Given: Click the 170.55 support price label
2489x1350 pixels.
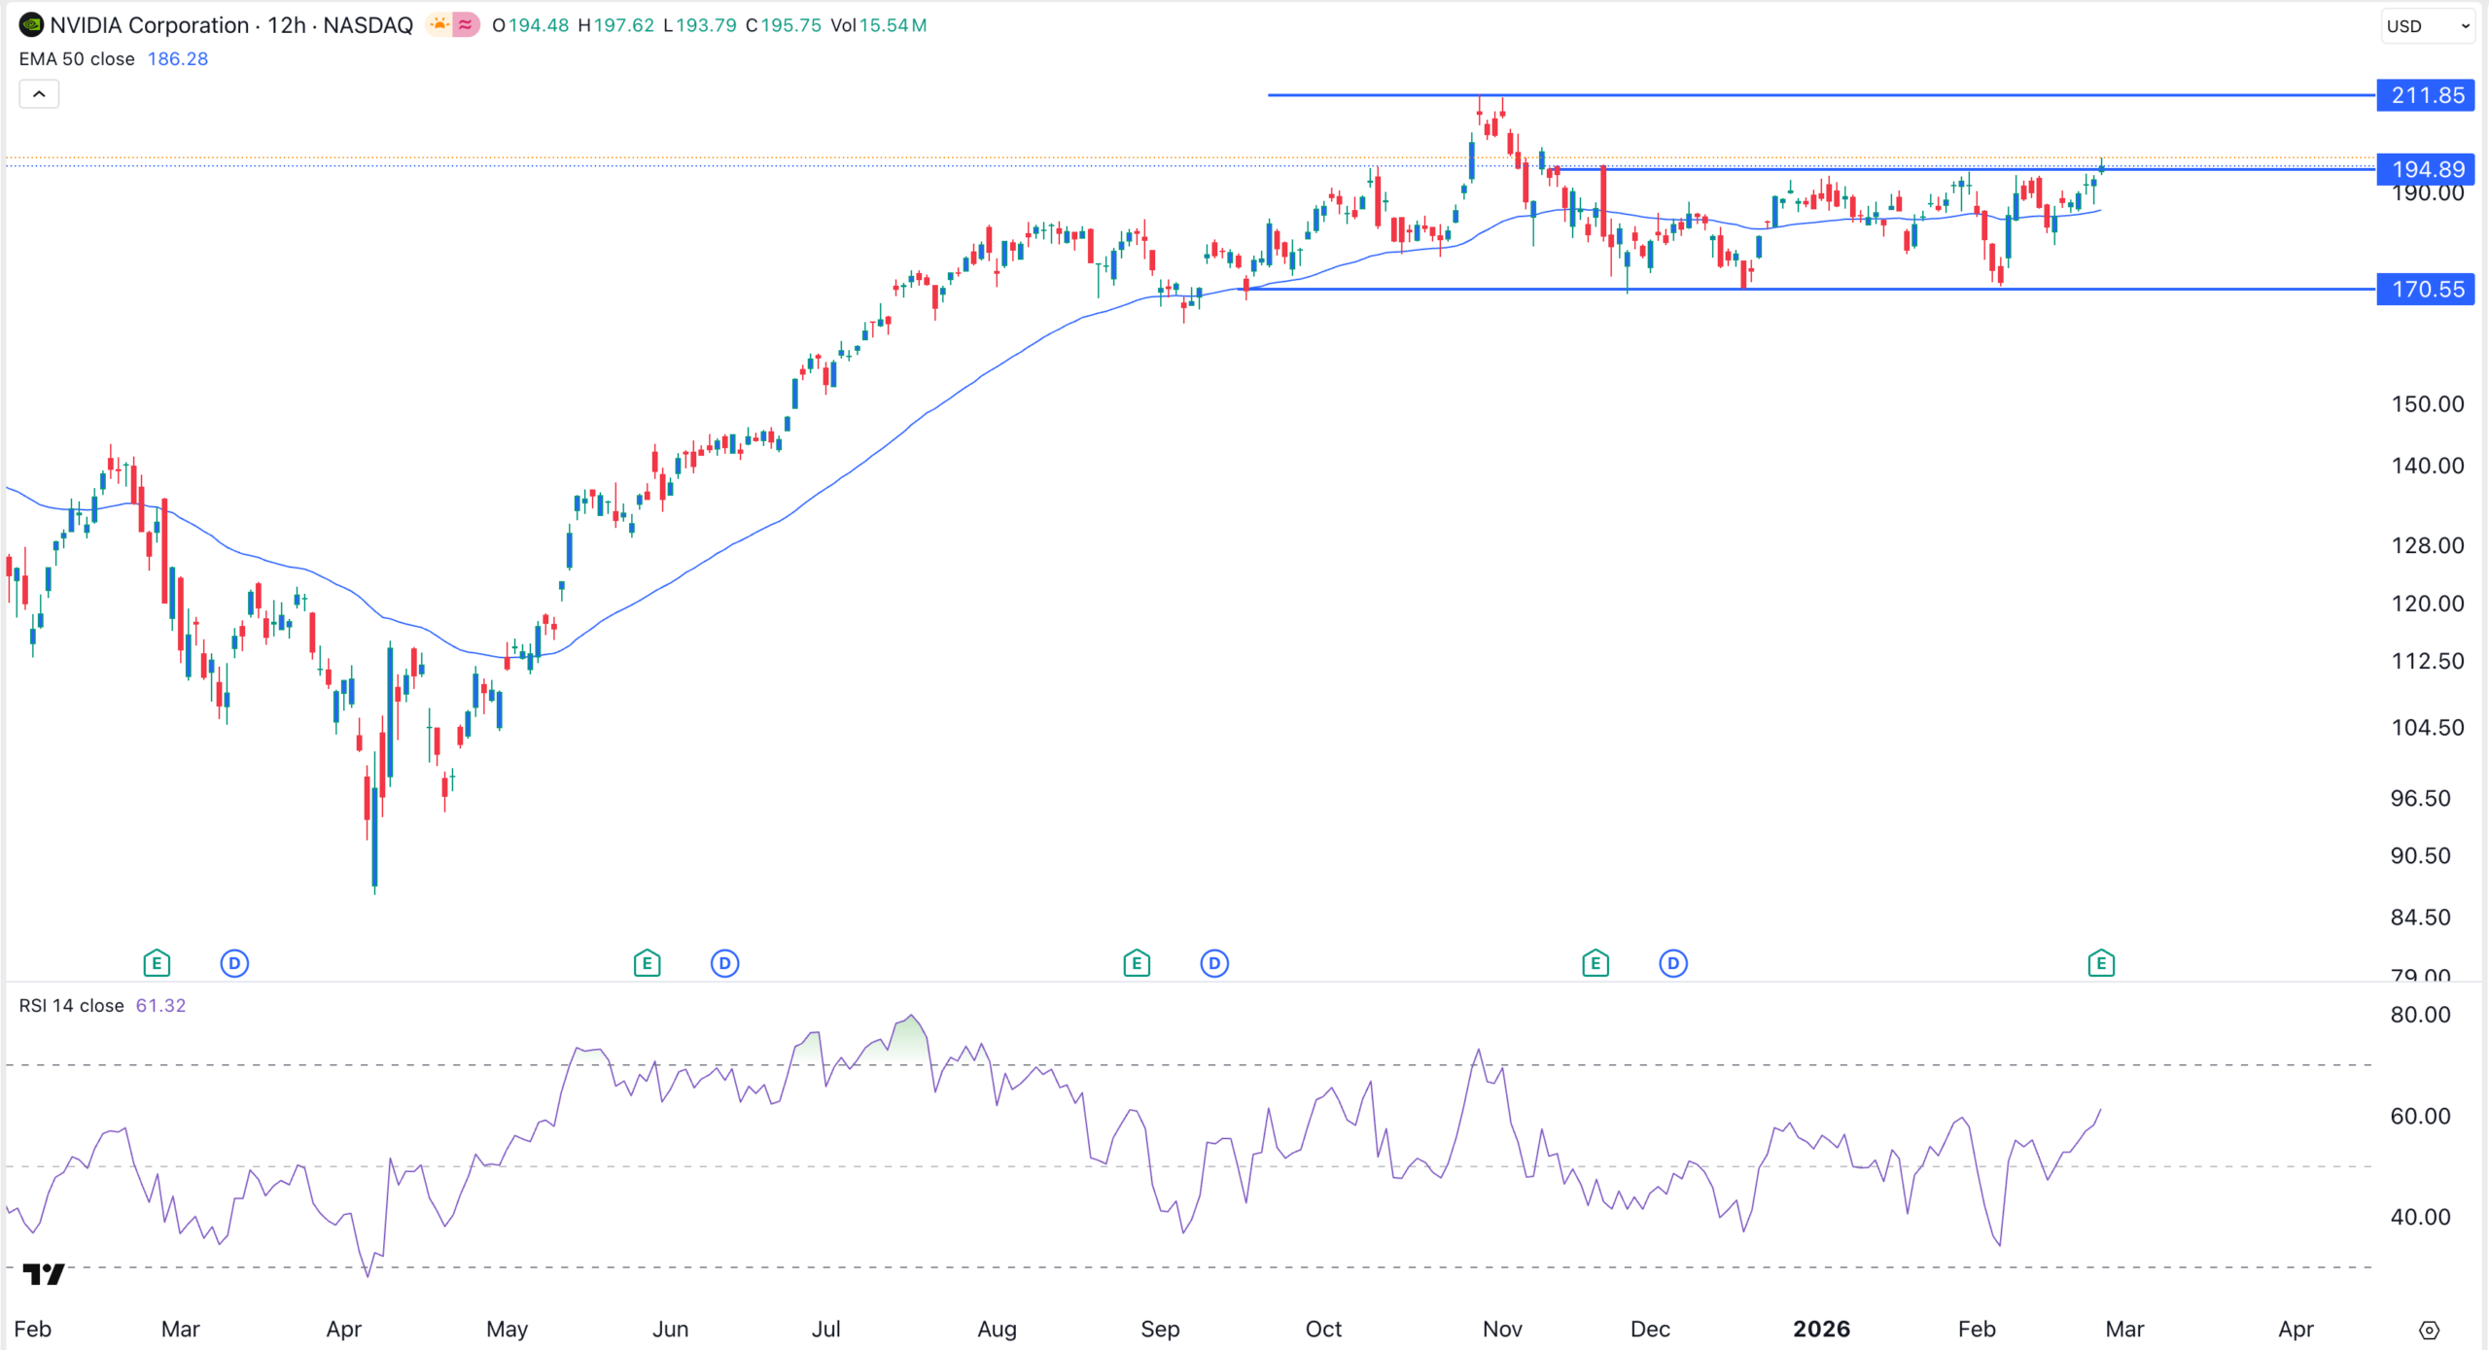Looking at the screenshot, I should point(2425,289).
